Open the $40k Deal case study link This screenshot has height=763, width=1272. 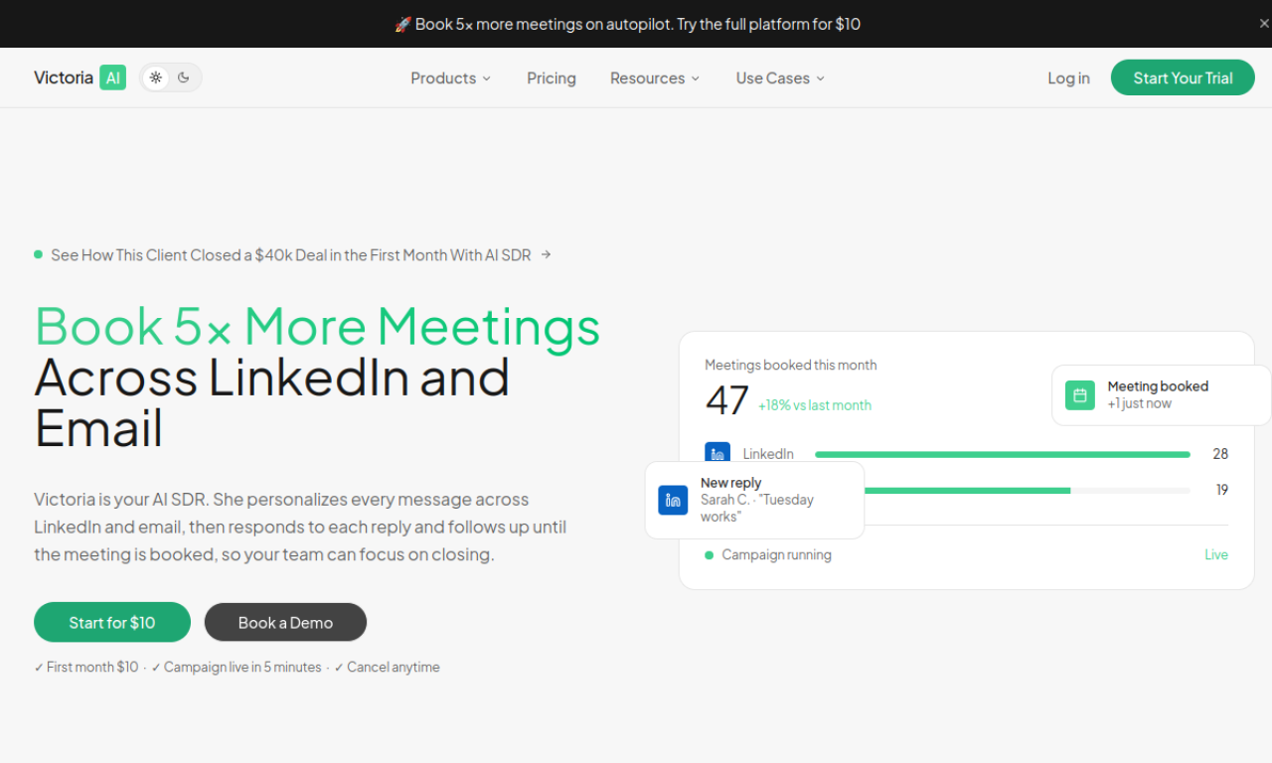[x=293, y=255]
